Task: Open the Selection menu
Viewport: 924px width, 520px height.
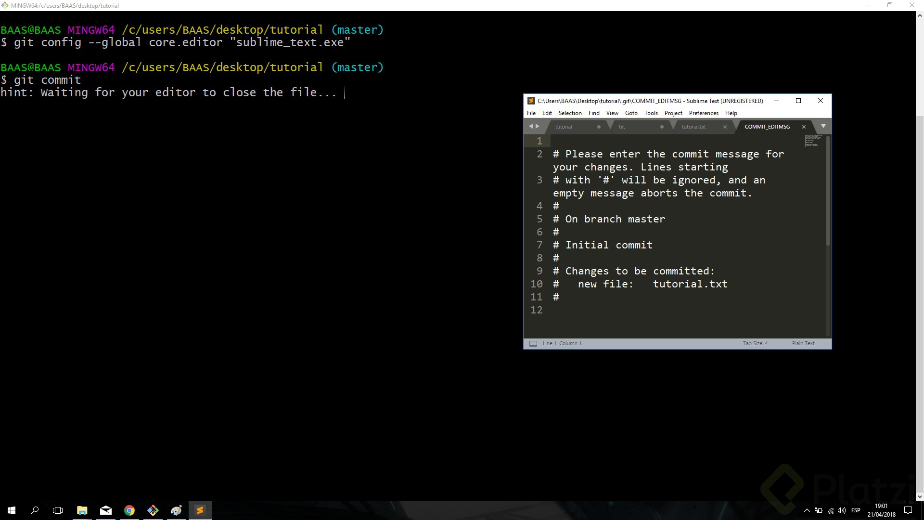Action: 570,113
